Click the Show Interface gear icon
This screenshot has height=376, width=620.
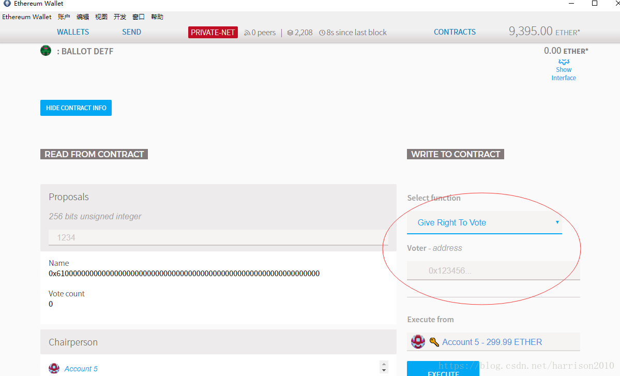click(x=564, y=62)
